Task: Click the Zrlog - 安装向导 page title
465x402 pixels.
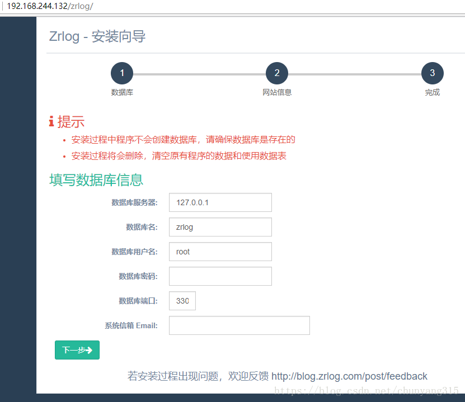Action: pyautogui.click(x=97, y=37)
